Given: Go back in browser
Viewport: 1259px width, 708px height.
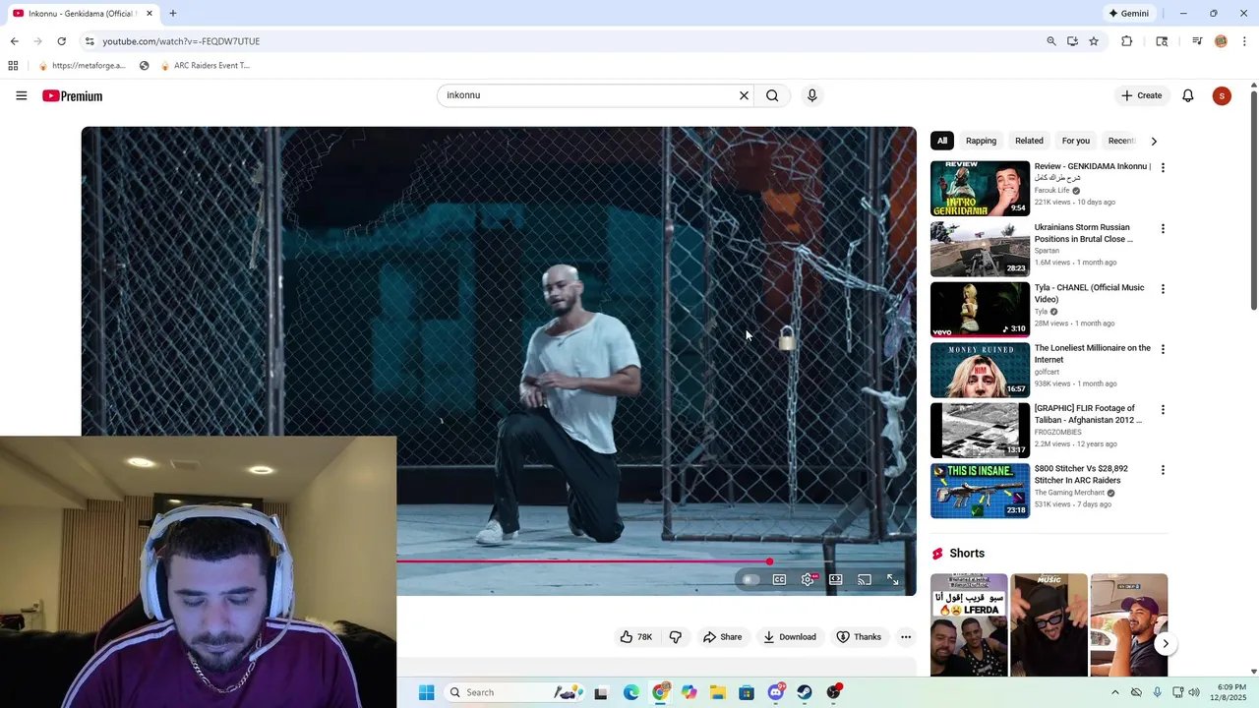Looking at the screenshot, I should [14, 41].
